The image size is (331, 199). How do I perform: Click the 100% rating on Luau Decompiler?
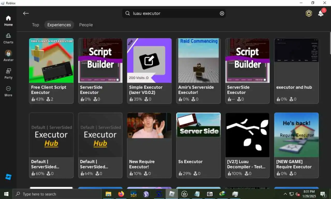tap(235, 173)
